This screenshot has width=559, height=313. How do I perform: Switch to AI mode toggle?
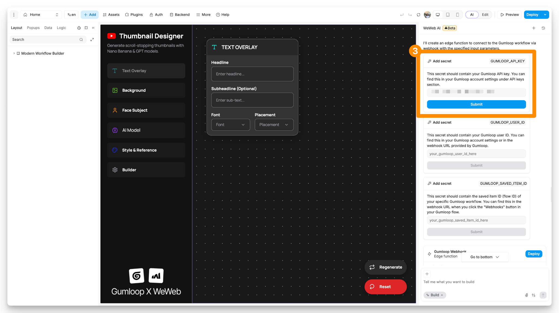pyautogui.click(x=472, y=15)
